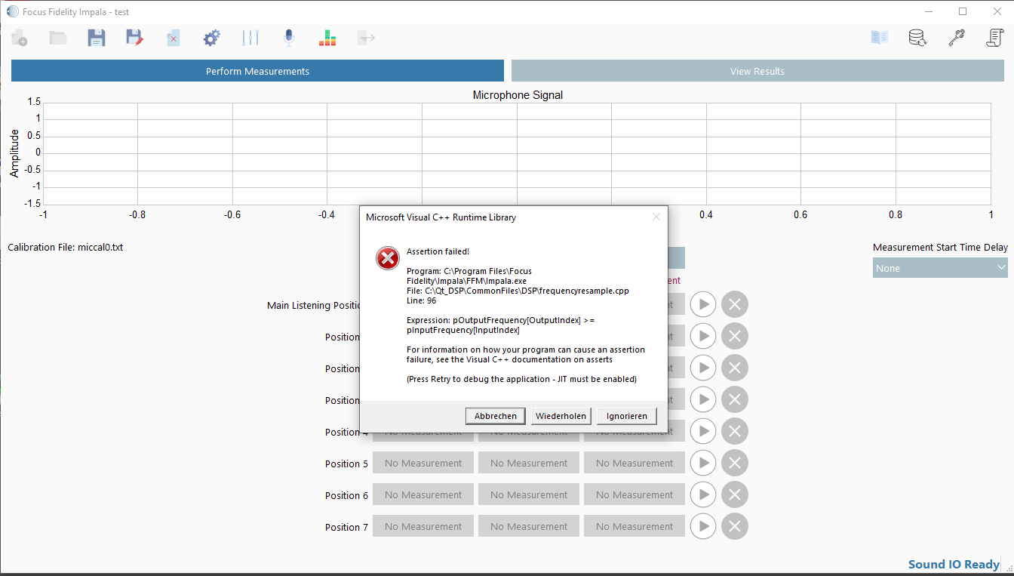Viewport: 1014px width, 576px height.
Task: Expand the Measurement Start Time Delay dropdown
Action: (940, 268)
